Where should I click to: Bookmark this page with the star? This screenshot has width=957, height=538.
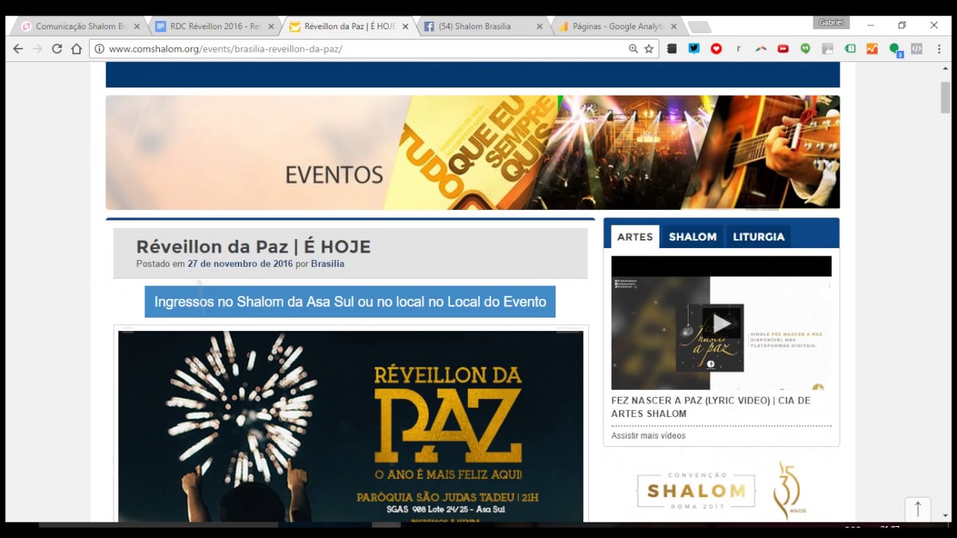(649, 49)
